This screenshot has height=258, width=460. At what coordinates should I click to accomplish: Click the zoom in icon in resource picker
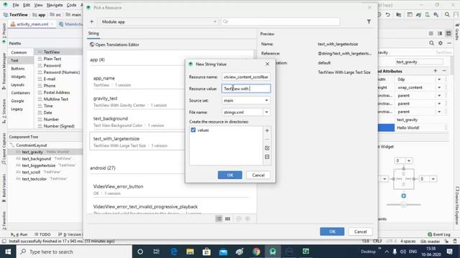click(247, 219)
